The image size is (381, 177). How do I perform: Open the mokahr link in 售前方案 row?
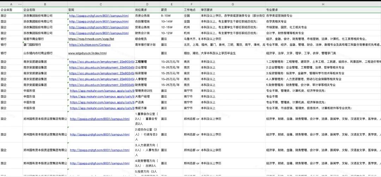(102, 108)
